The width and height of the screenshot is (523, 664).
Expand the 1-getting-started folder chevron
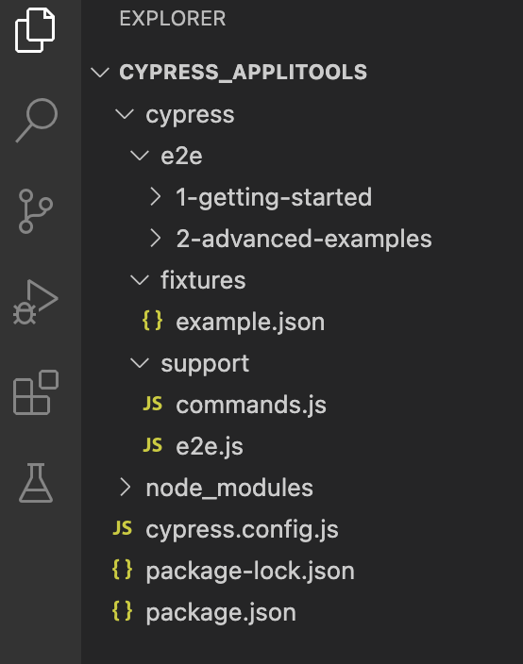click(x=156, y=197)
